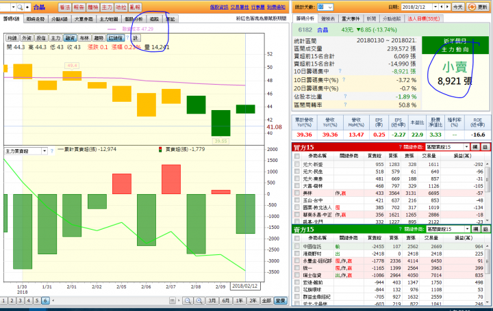This screenshot has height=311, width=493.
Task: Click second small button in 賣方15 header
Action: tap(485, 229)
